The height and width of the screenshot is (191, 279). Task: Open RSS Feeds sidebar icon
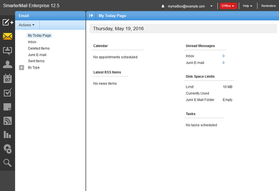pyautogui.click(x=7, y=121)
